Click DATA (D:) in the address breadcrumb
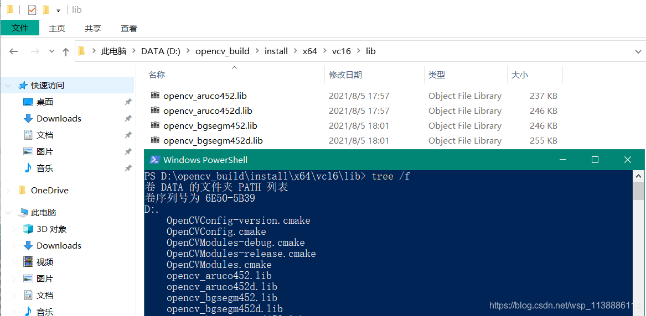Screen dimensions: 646x316 pos(161,51)
